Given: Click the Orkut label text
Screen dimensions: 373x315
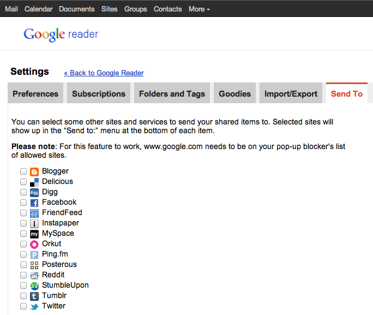Looking at the screenshot, I should [x=52, y=243].
